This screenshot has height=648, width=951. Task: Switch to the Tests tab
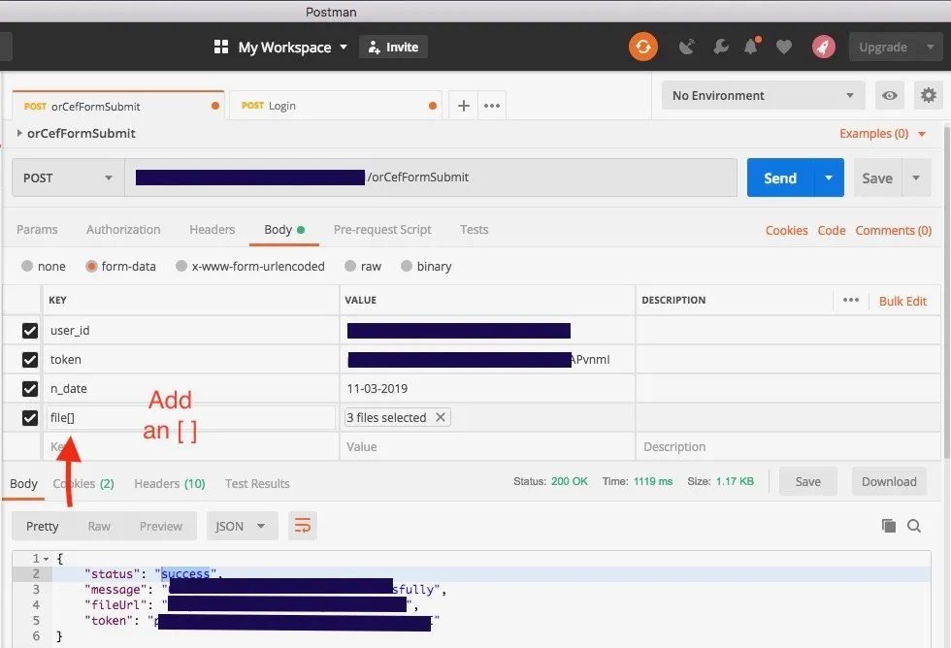tap(474, 229)
